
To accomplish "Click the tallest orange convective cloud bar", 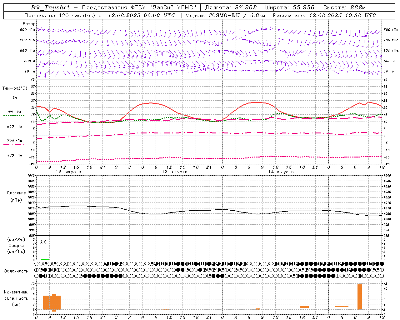I will 360,297.
